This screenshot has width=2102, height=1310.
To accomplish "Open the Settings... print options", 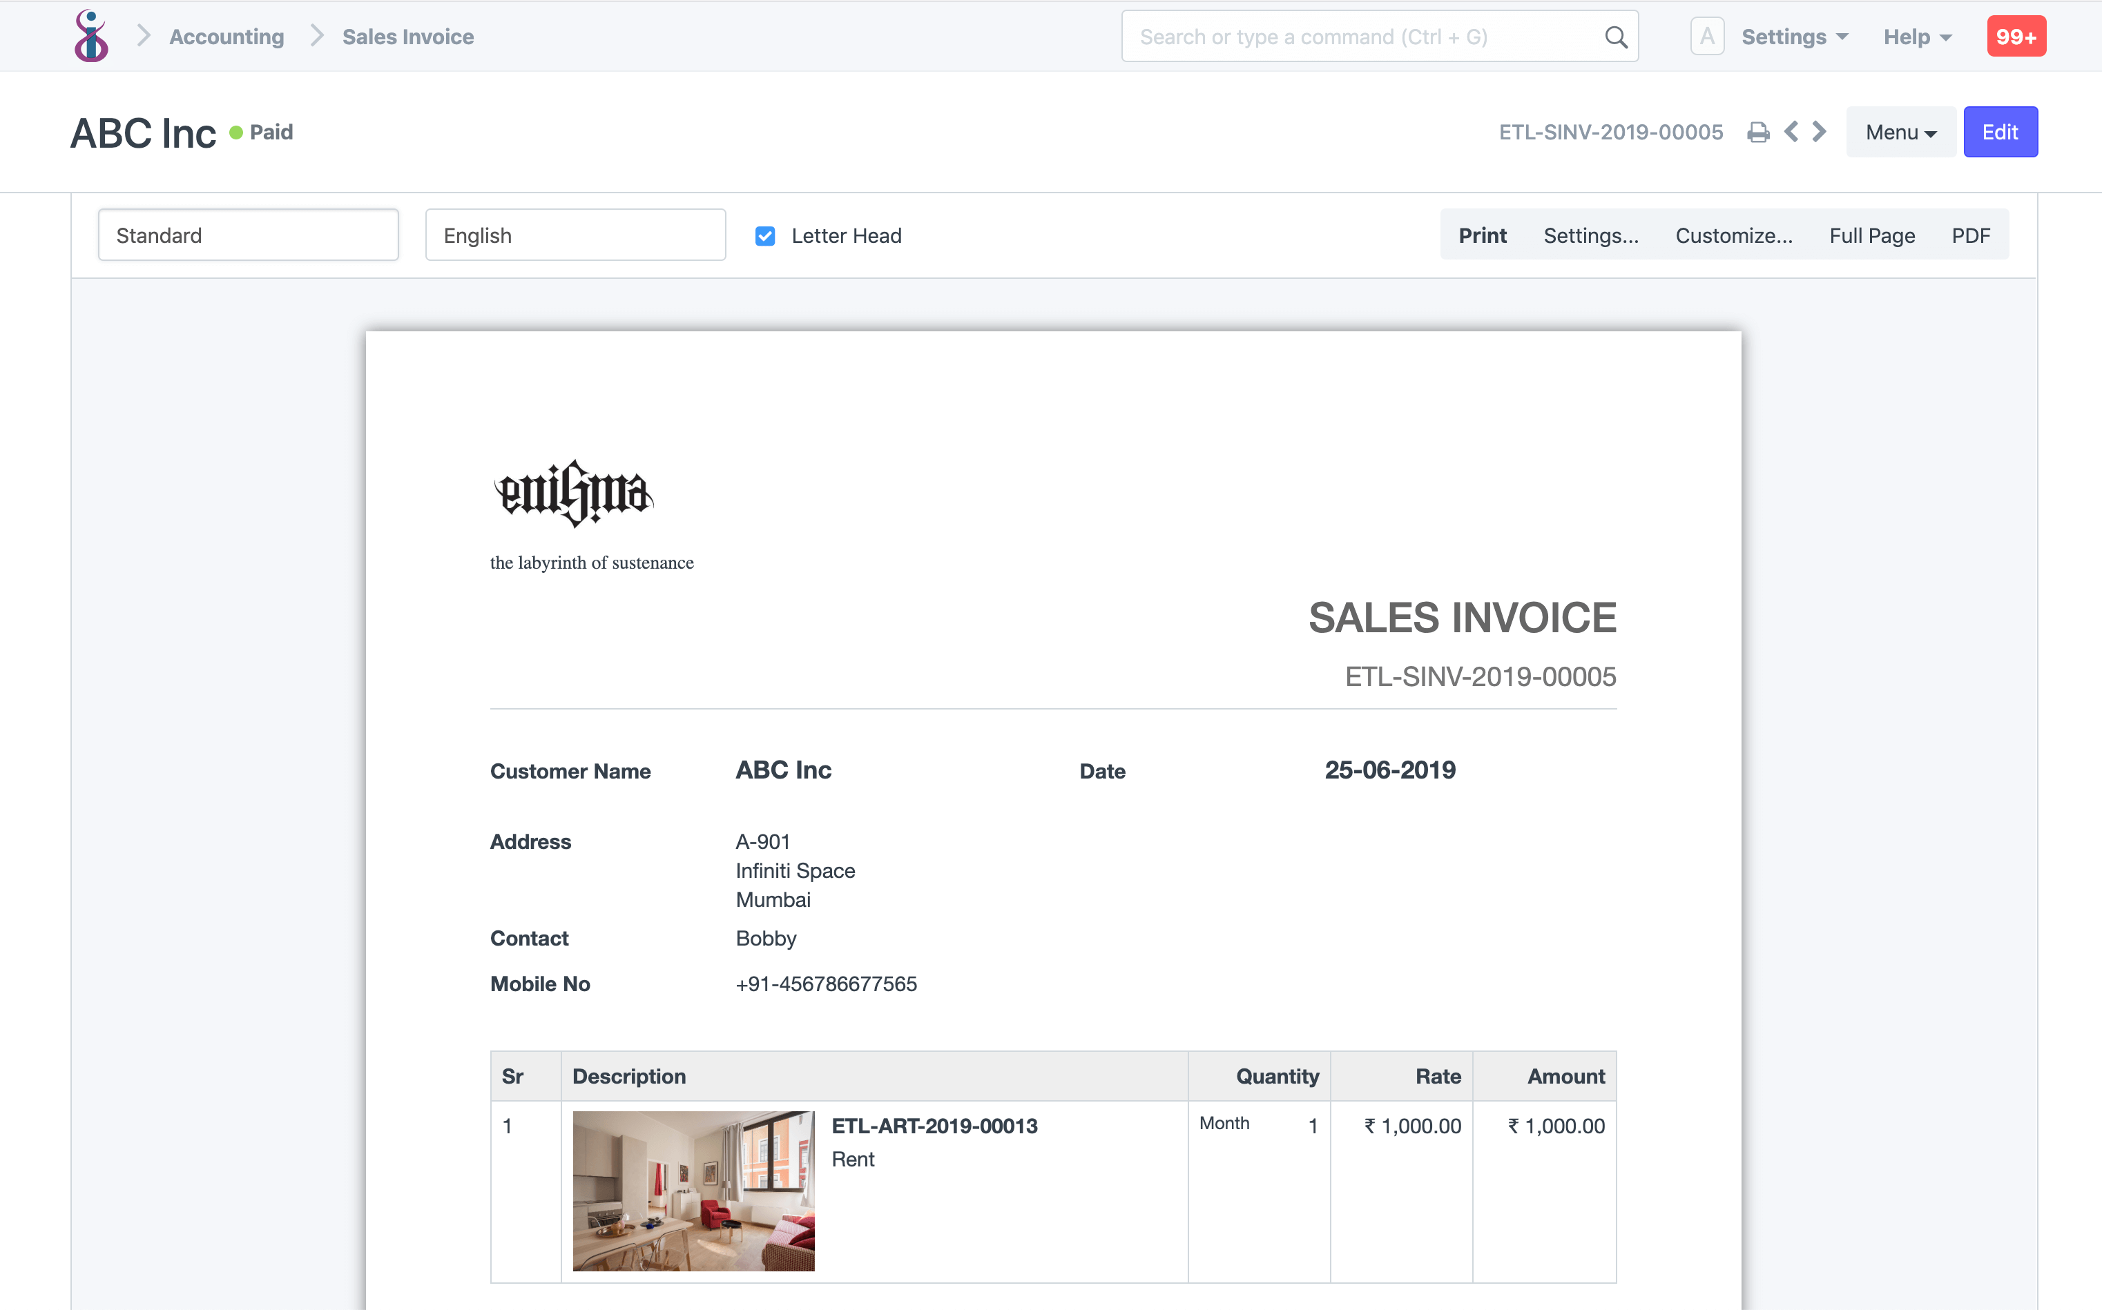I will click(1592, 234).
